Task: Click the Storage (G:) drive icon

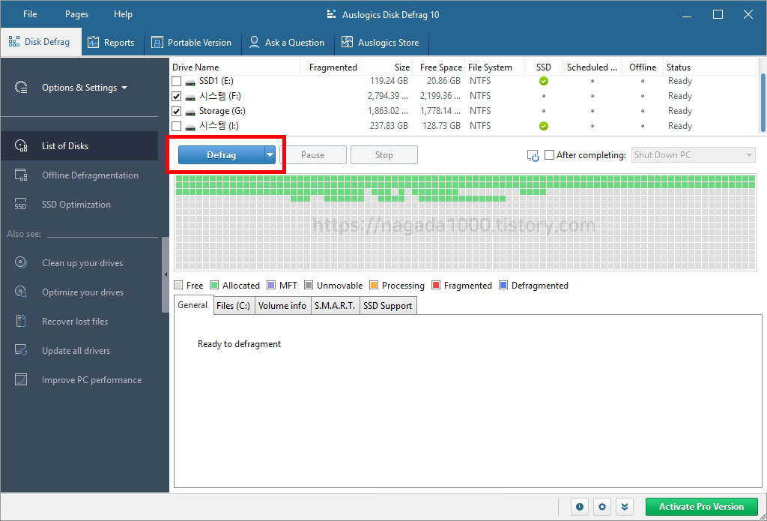Action: pos(190,112)
